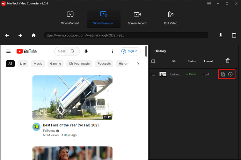Select the All filter chip
This screenshot has width=241, height=160.
pyautogui.click(x=10, y=64)
